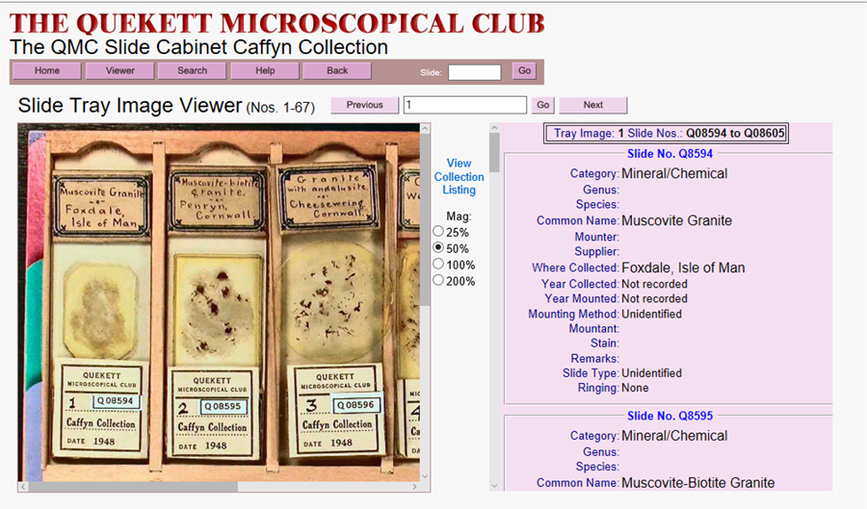Select the 25% magnification option
The width and height of the screenshot is (867, 509).
pos(438,231)
